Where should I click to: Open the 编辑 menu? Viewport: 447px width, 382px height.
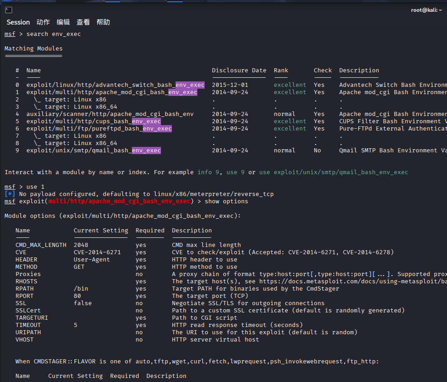pos(63,22)
